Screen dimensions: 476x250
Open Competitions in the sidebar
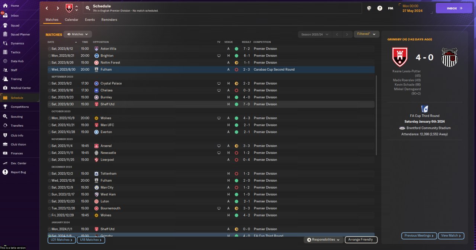pos(20,107)
